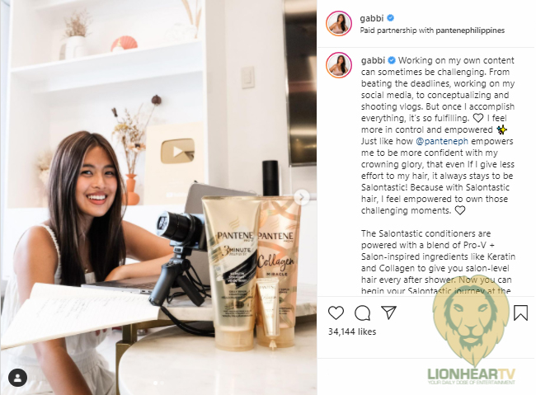Viewport: 536px width, 395px height.
Task: View the 34,144 likes list
Action: pos(352,332)
